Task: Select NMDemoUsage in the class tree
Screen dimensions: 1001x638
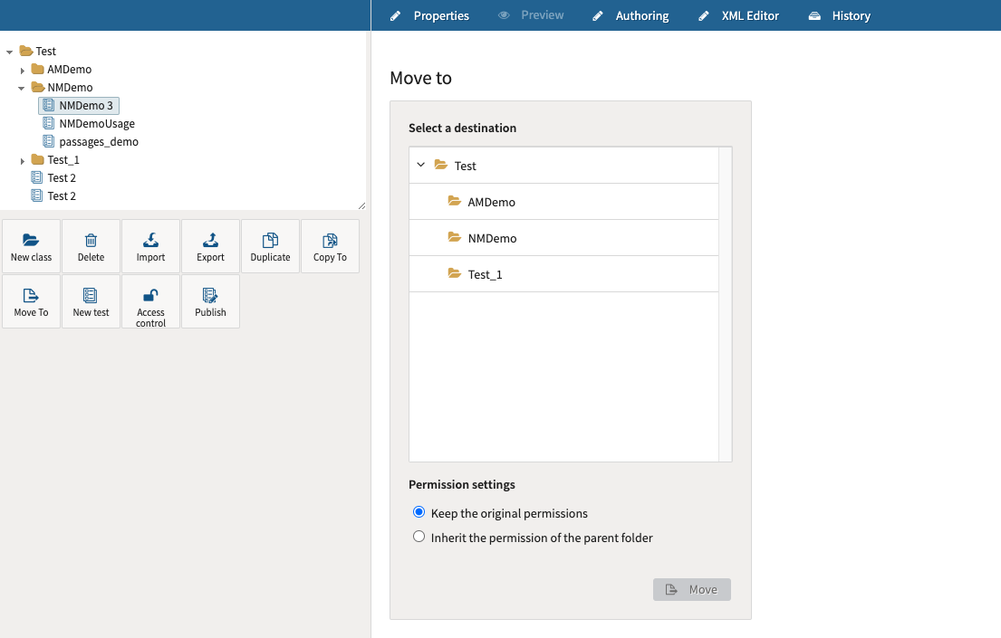Action: tap(96, 123)
